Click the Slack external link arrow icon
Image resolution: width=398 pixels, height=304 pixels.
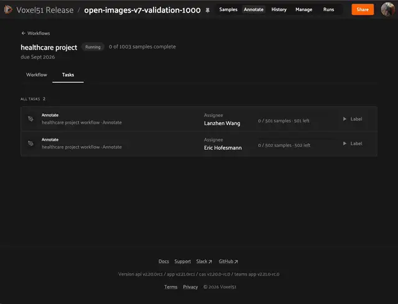210,262
